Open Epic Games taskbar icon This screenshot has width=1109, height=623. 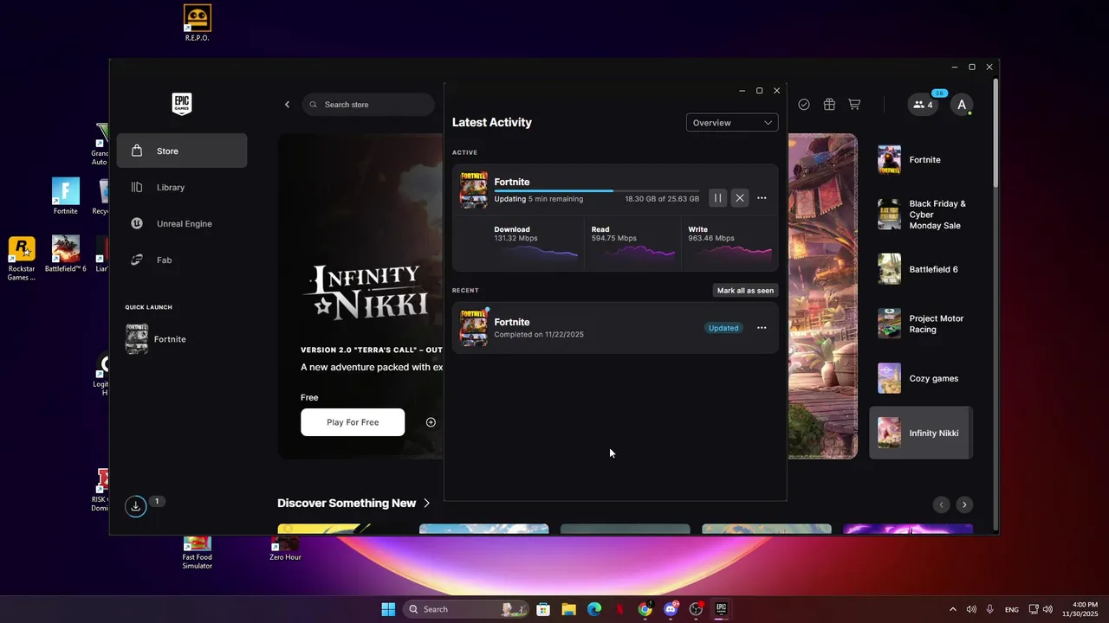(721, 609)
